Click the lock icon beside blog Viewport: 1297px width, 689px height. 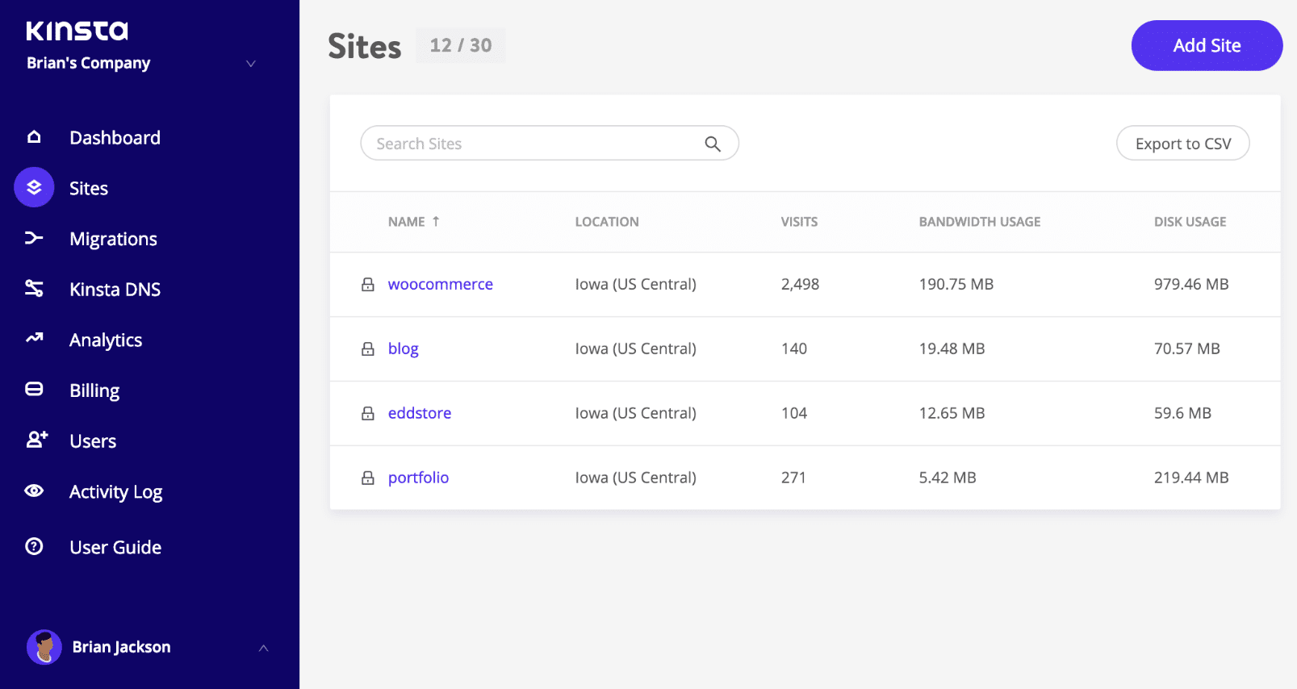click(368, 349)
